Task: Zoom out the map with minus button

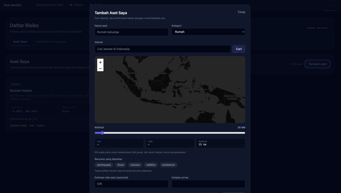Action: point(100,68)
